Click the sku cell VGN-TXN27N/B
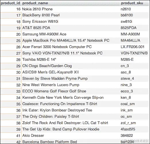The height and width of the screenshot is (144, 150). (134, 53)
